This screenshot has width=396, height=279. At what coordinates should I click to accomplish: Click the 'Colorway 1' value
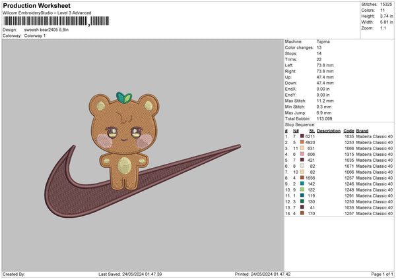(x=35, y=36)
